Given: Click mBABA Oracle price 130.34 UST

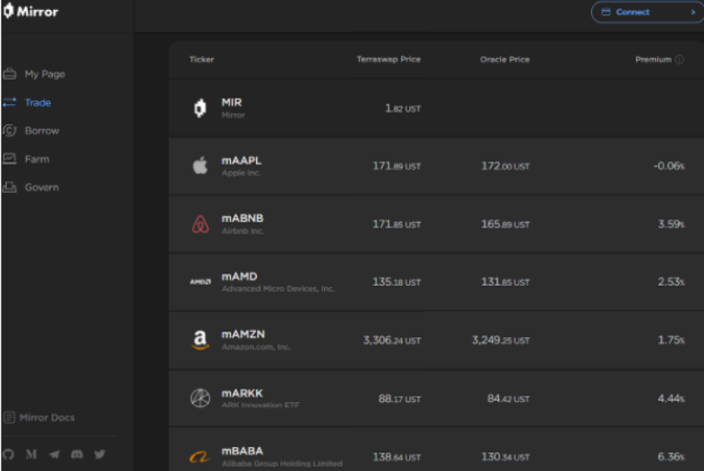Looking at the screenshot, I should (x=505, y=457).
